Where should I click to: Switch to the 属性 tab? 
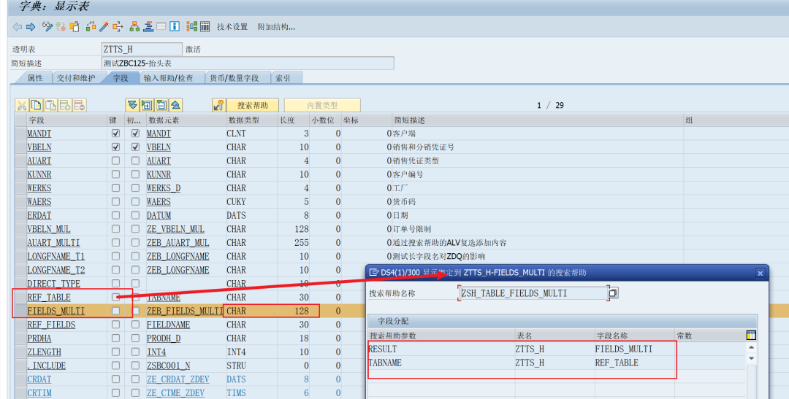(35, 78)
